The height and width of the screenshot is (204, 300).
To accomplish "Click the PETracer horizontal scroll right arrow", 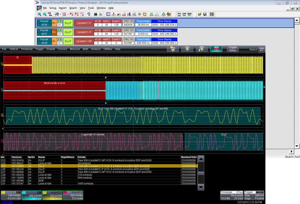I will (291, 151).
